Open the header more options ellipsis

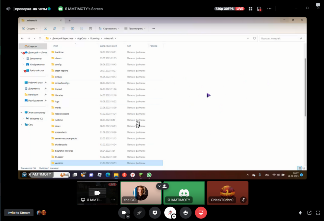[x=269, y=9]
